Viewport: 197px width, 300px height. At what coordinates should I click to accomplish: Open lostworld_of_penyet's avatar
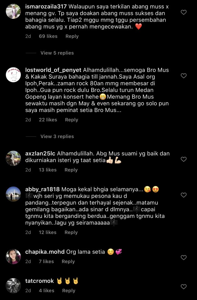(13, 75)
